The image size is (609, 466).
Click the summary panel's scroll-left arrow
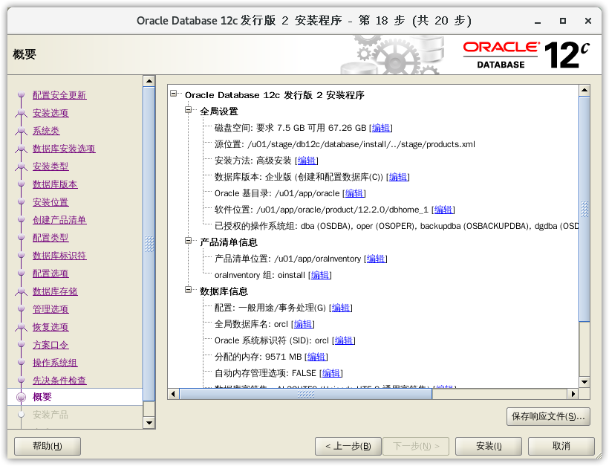pos(173,394)
